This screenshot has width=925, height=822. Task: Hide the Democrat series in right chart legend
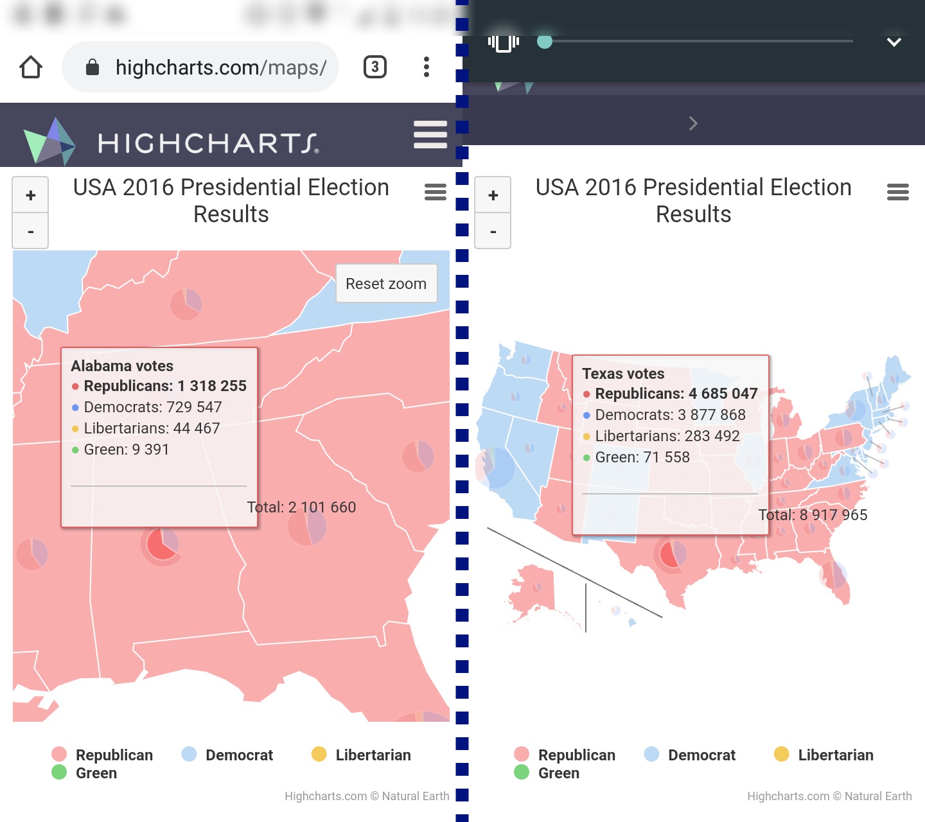[x=701, y=755]
